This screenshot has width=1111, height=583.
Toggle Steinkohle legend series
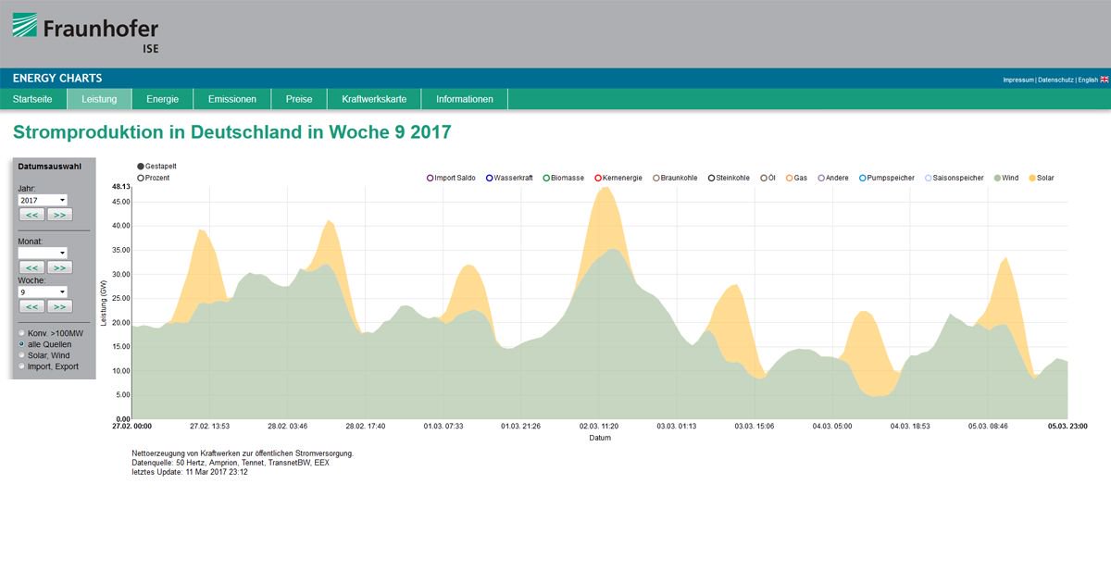coord(729,178)
